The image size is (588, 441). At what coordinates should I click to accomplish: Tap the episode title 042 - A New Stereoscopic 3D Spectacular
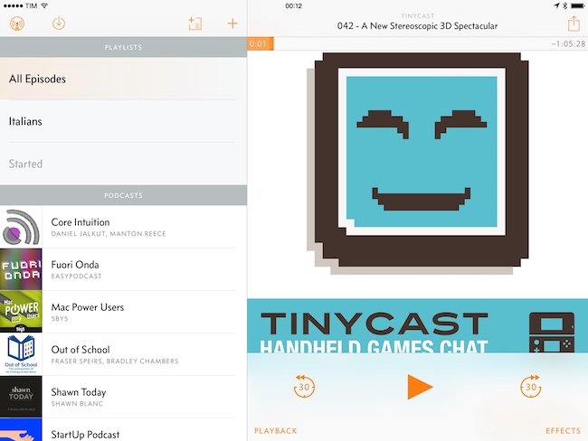click(x=417, y=26)
